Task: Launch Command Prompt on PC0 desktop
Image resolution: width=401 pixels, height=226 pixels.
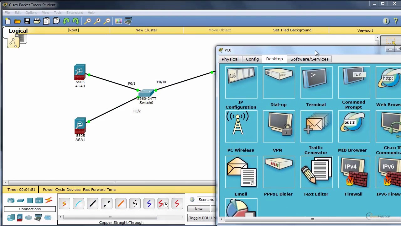Action: pyautogui.click(x=354, y=82)
